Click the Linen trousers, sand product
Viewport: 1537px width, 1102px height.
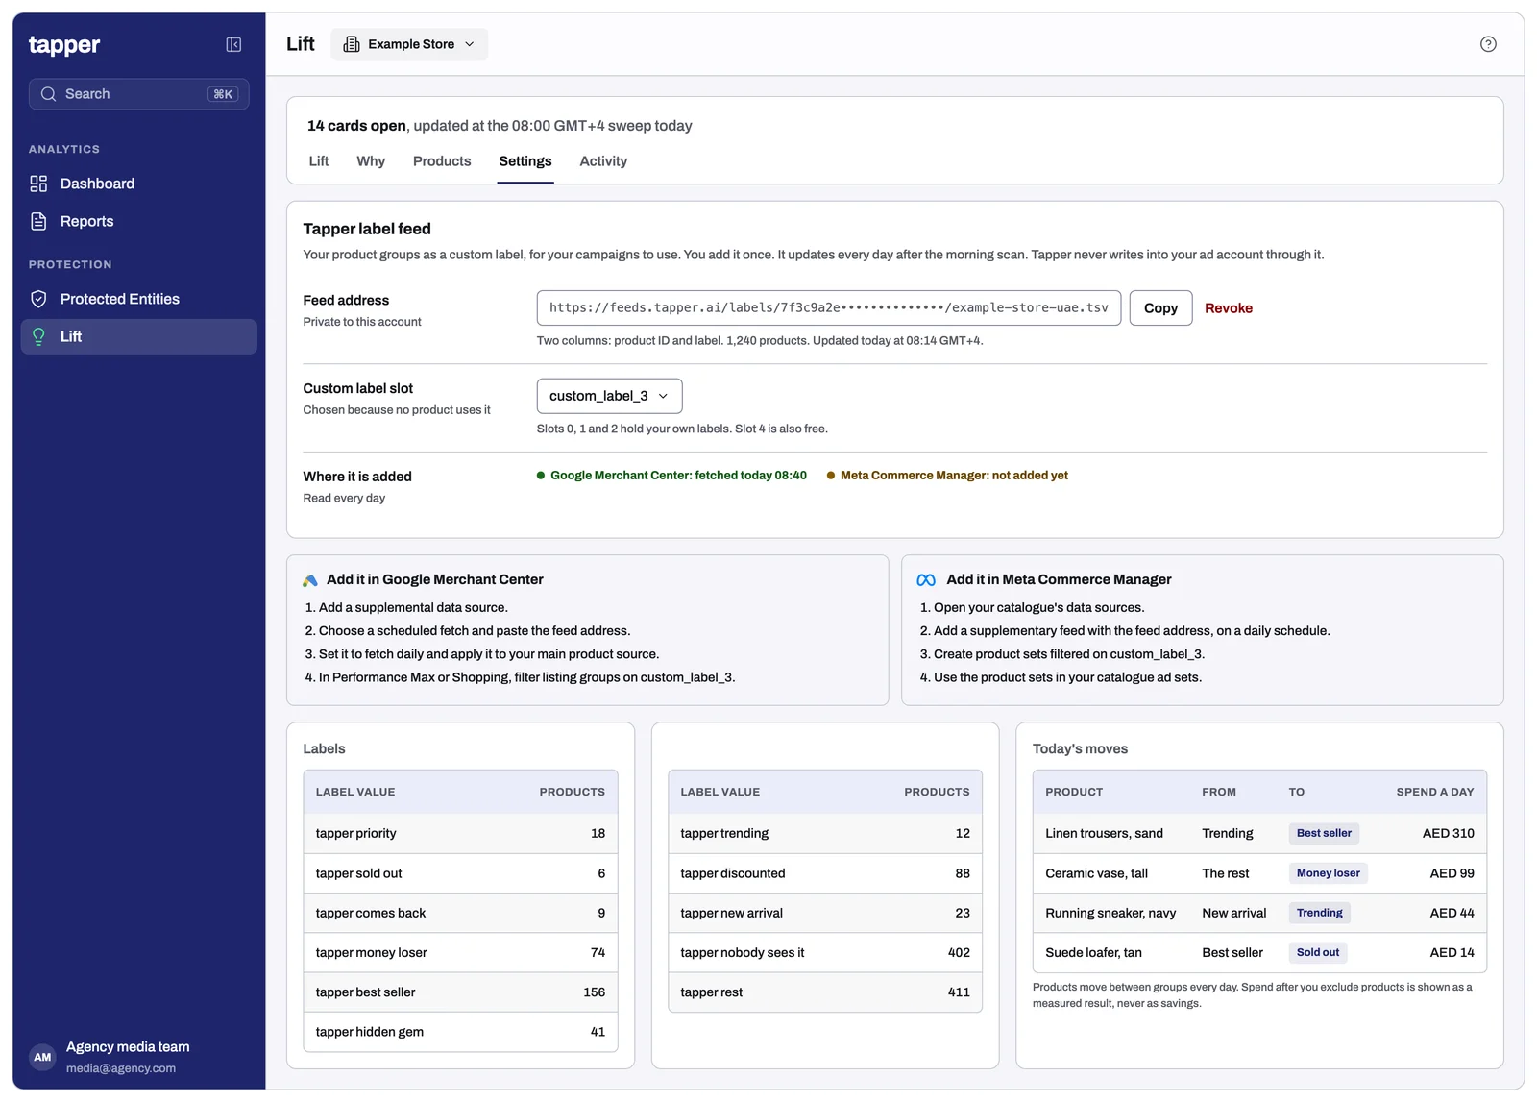[1104, 834]
